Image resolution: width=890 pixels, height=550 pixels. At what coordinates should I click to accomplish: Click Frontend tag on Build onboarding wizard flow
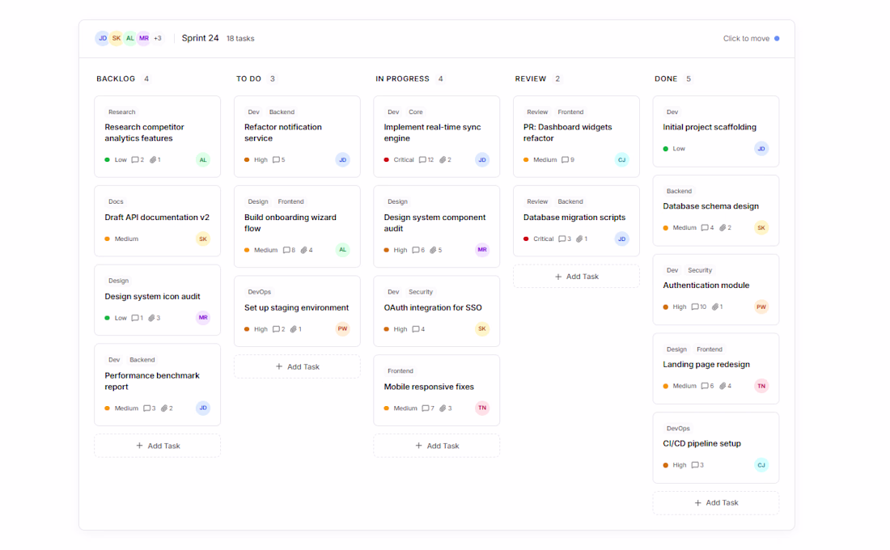(x=291, y=201)
